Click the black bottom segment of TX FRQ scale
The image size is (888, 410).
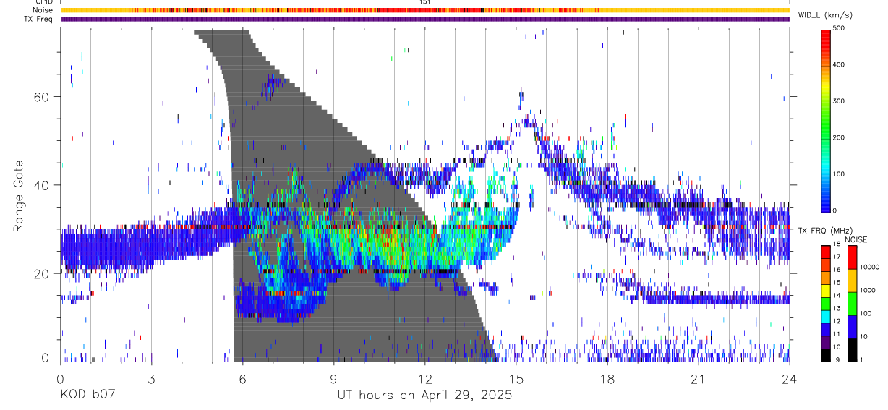pos(825,355)
